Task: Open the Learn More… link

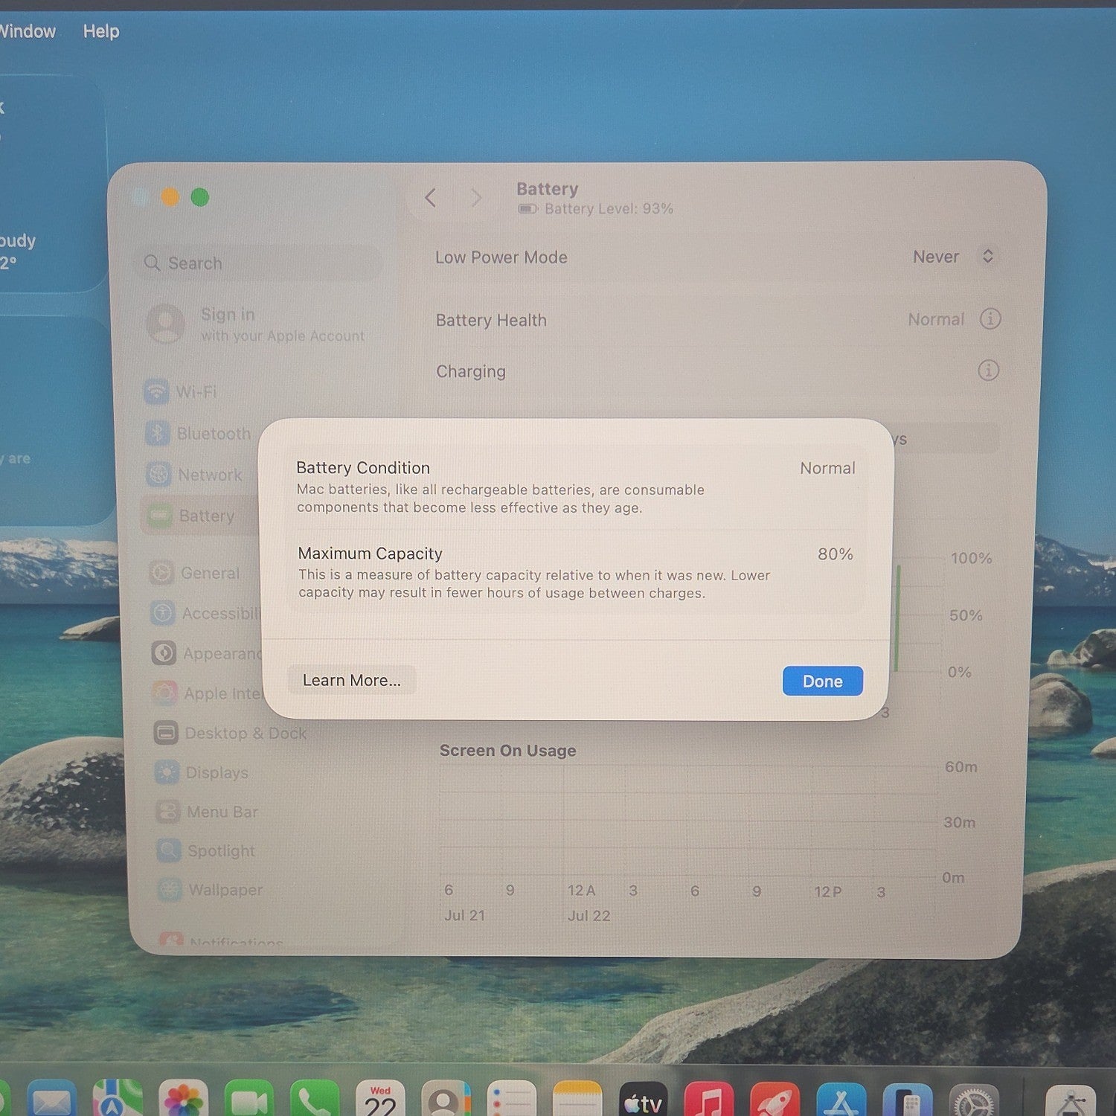Action: pos(351,680)
